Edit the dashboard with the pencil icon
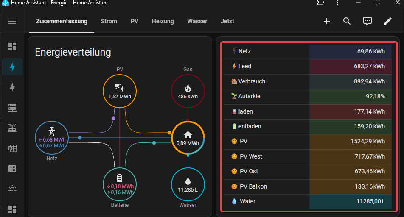Screen dimensions: 404x217 pos(388,21)
